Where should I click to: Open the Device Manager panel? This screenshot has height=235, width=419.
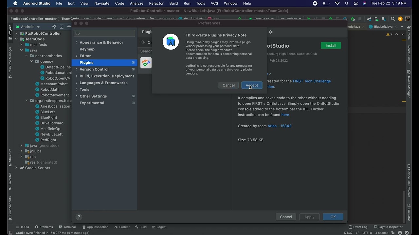point(409,84)
